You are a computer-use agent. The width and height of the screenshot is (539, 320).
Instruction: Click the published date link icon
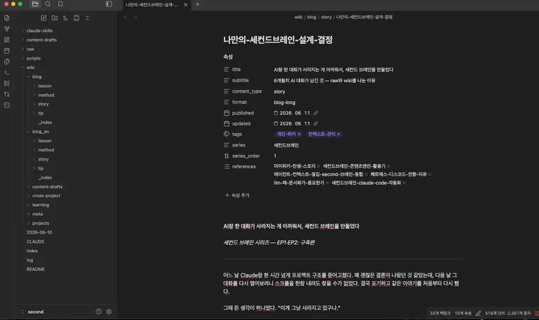316,113
